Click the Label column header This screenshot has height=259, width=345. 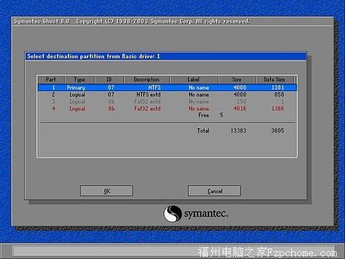pos(194,79)
